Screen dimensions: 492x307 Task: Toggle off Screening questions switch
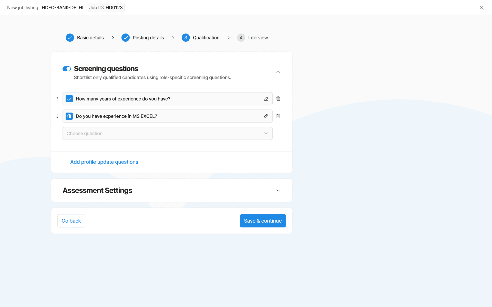(67, 69)
